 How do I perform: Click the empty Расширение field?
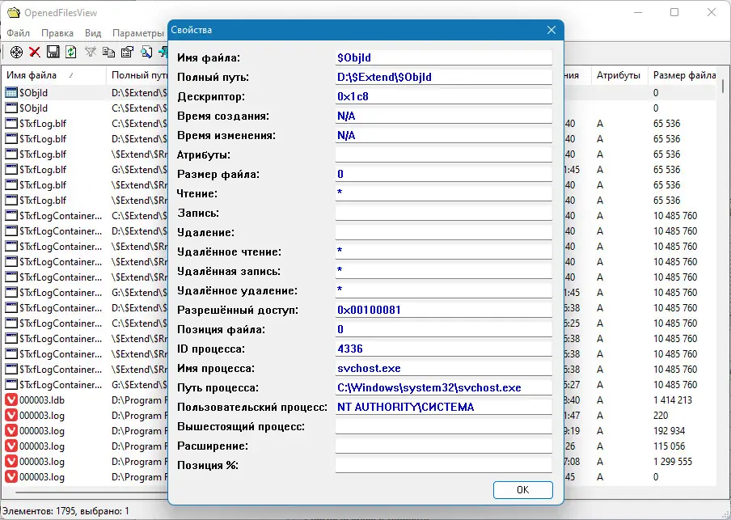(x=443, y=446)
